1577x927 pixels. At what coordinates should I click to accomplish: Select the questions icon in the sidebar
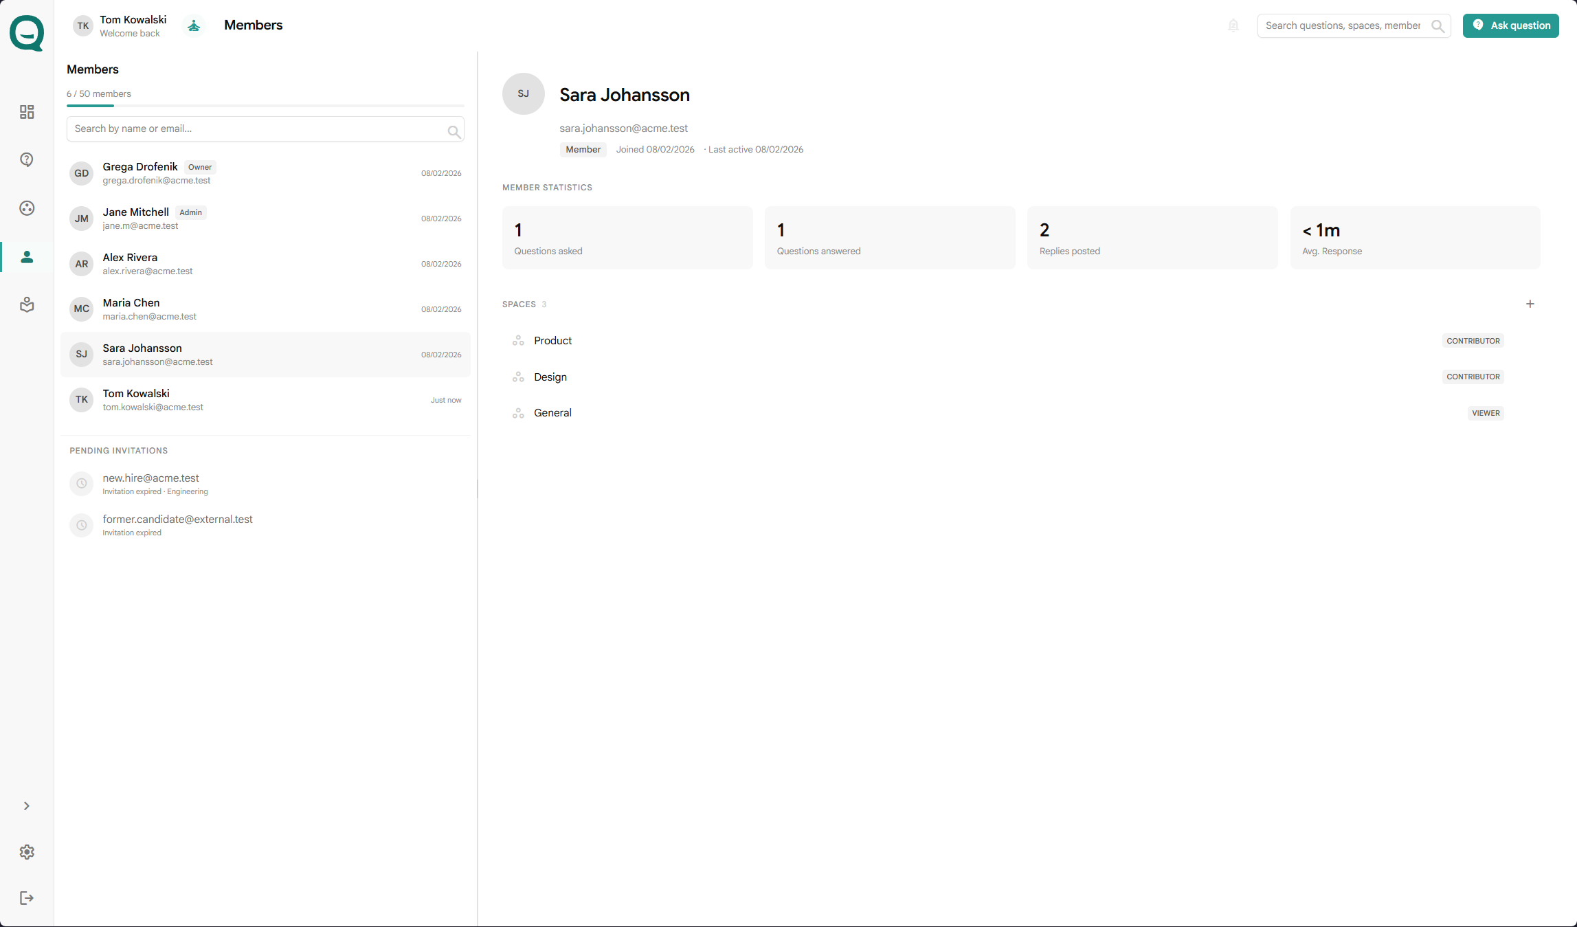pos(27,159)
